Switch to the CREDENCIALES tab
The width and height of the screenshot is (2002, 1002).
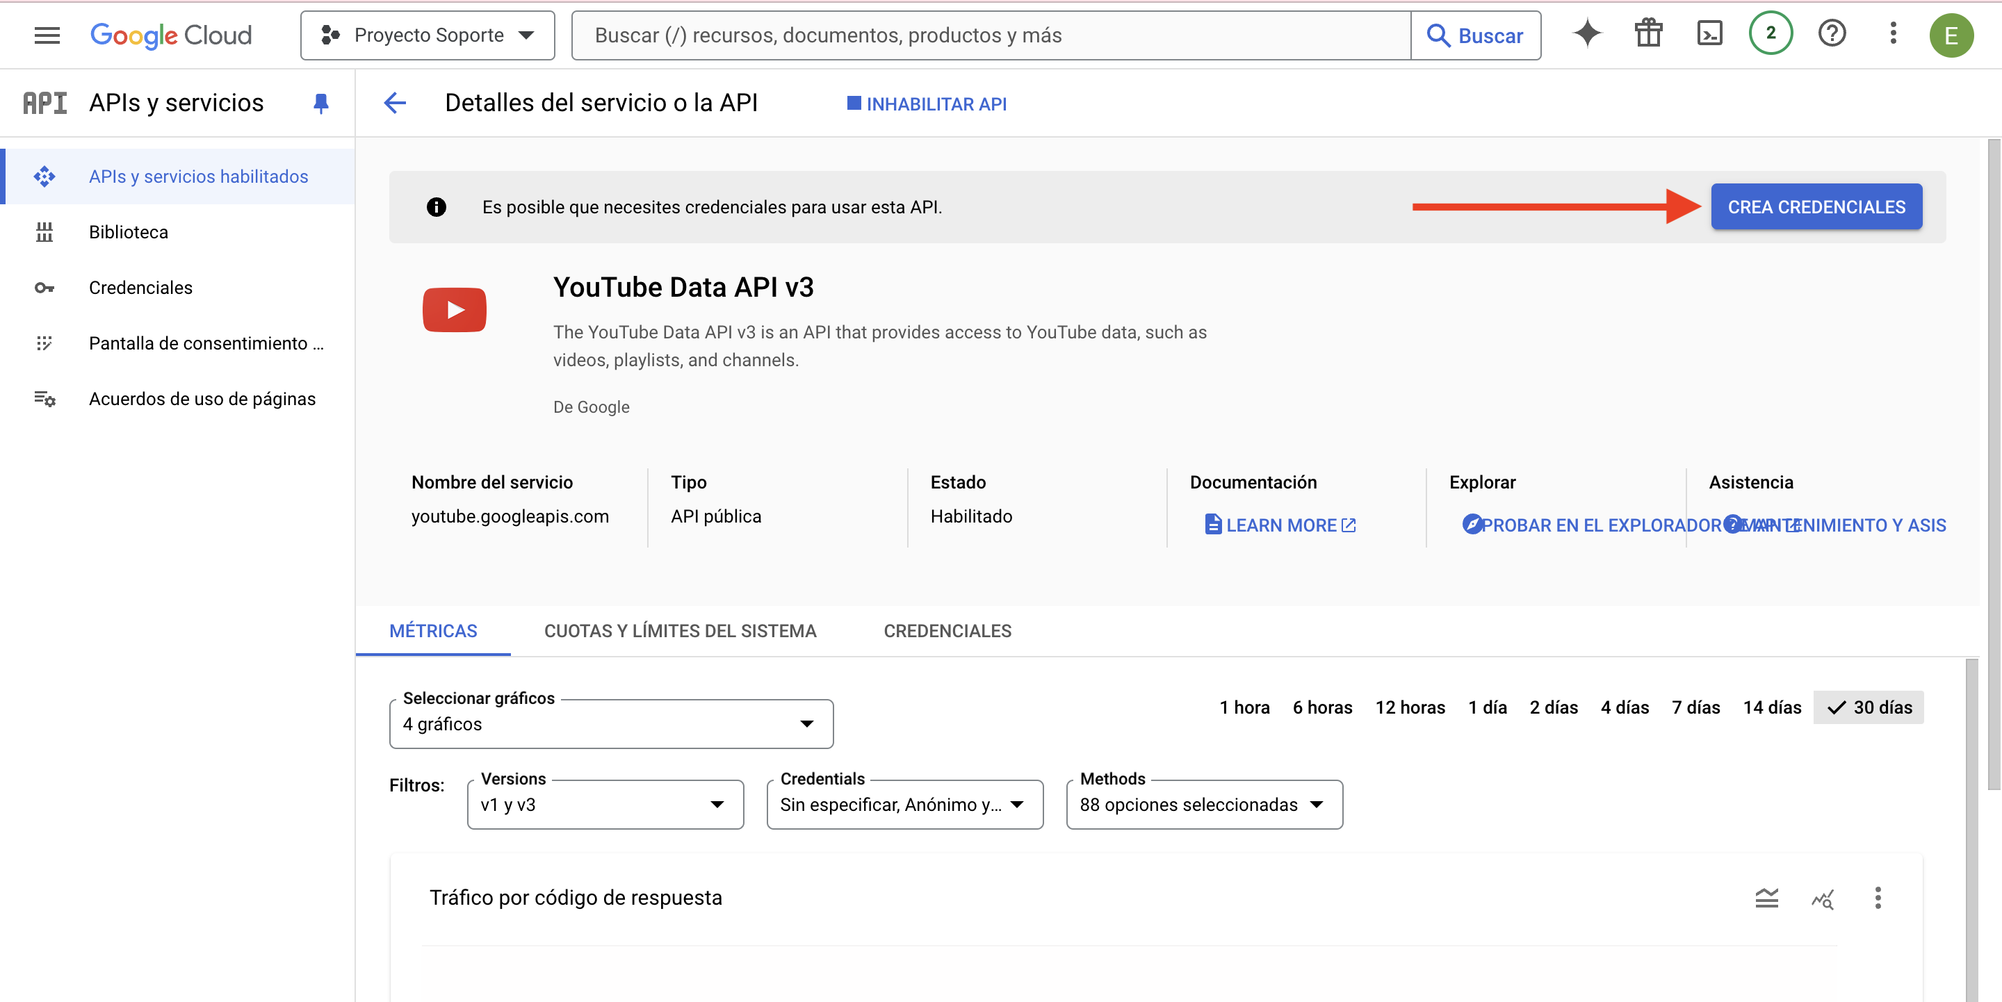[947, 631]
